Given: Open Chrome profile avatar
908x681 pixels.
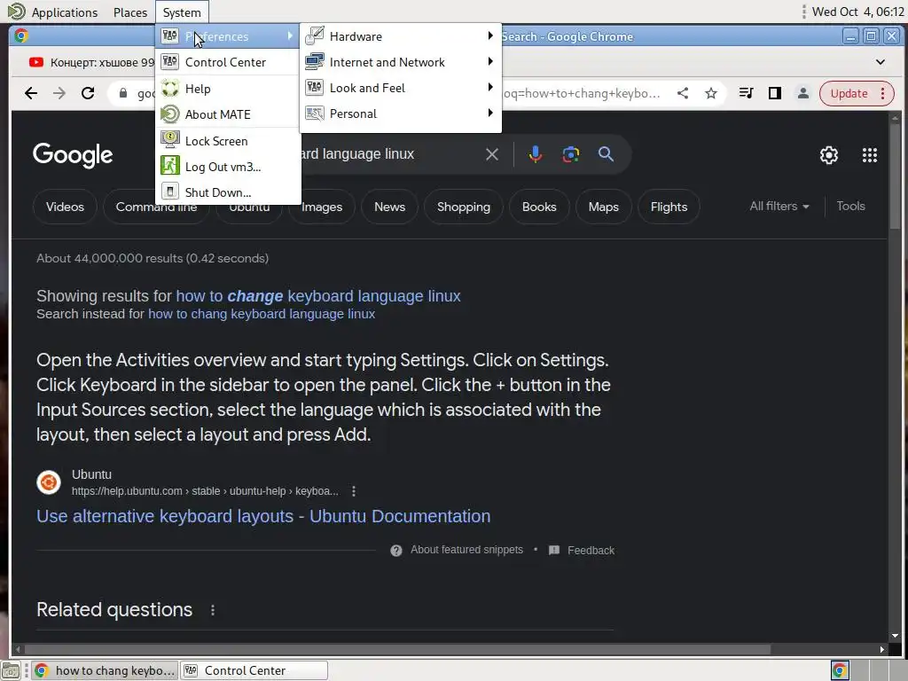Looking at the screenshot, I should click(803, 93).
